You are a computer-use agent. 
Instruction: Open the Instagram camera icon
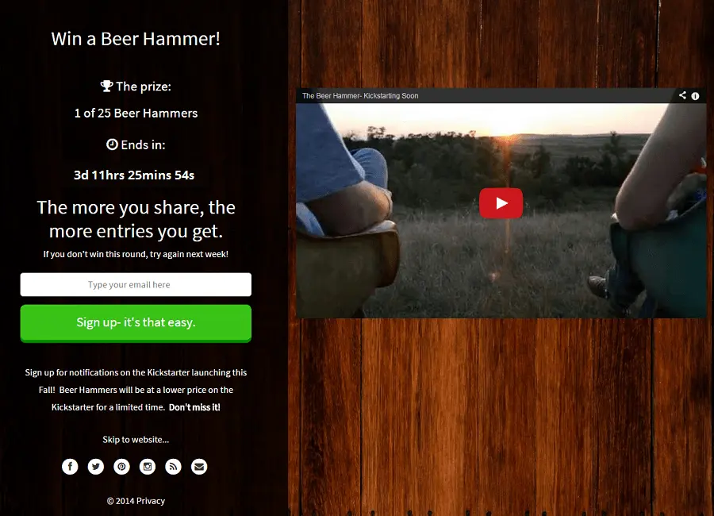[x=148, y=466]
